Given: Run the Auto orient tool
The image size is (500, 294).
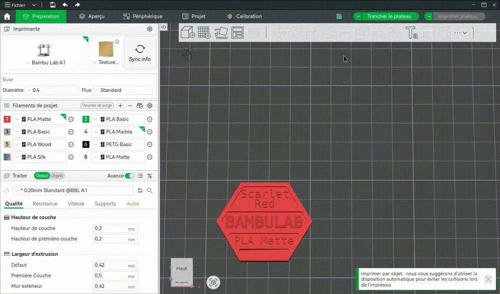Looking at the screenshot, I should (x=221, y=32).
